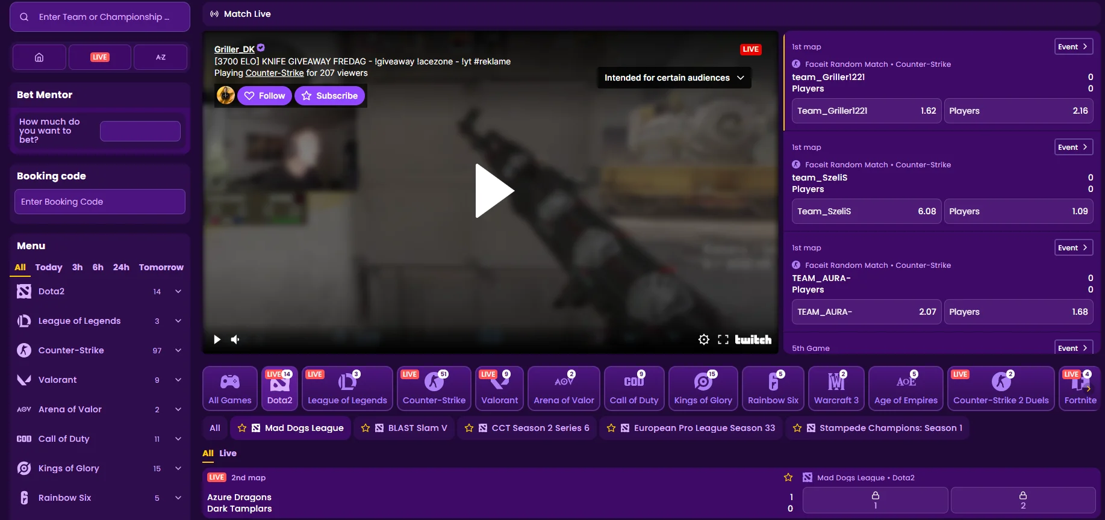The width and height of the screenshot is (1105, 520).
Task: Open the A-Z listing button
Action: point(160,57)
